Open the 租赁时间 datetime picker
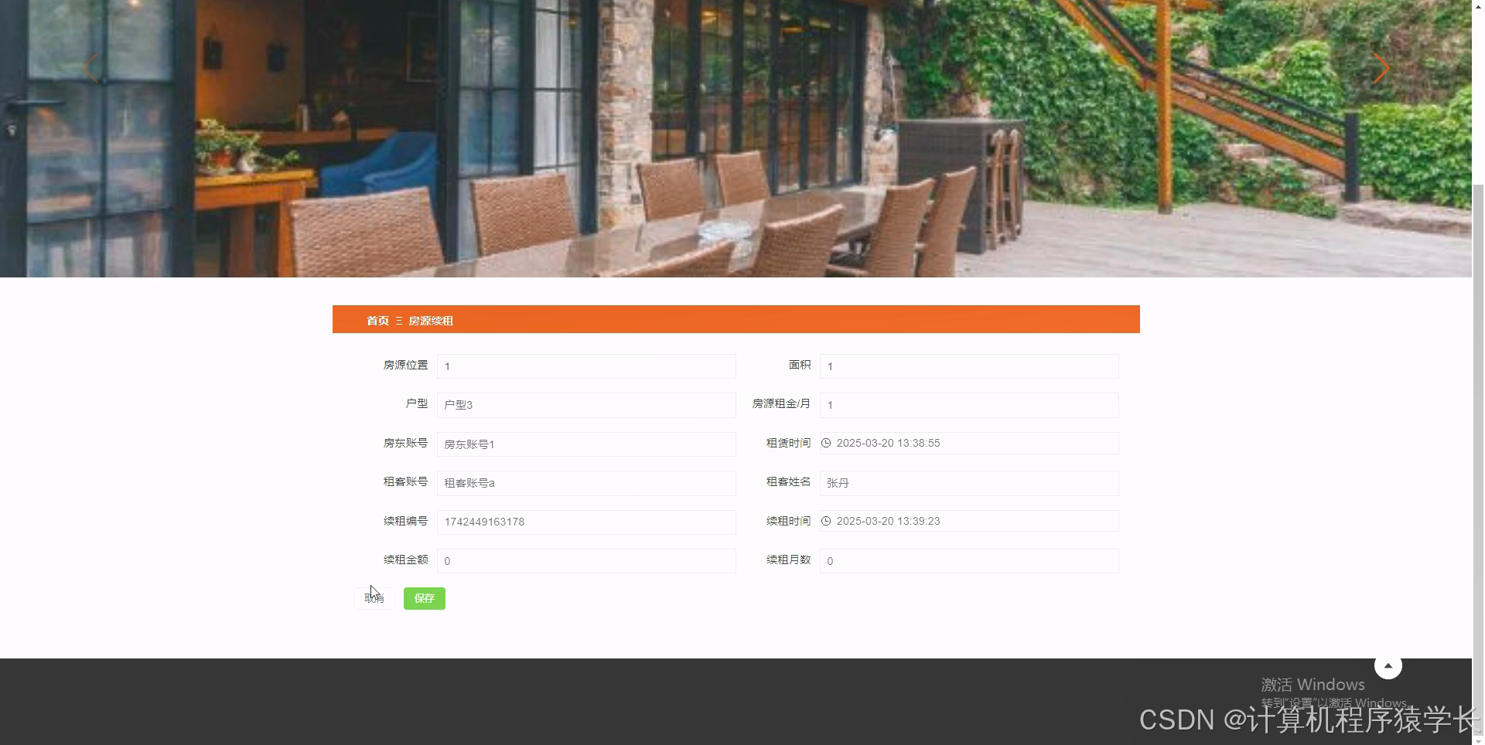 [969, 443]
